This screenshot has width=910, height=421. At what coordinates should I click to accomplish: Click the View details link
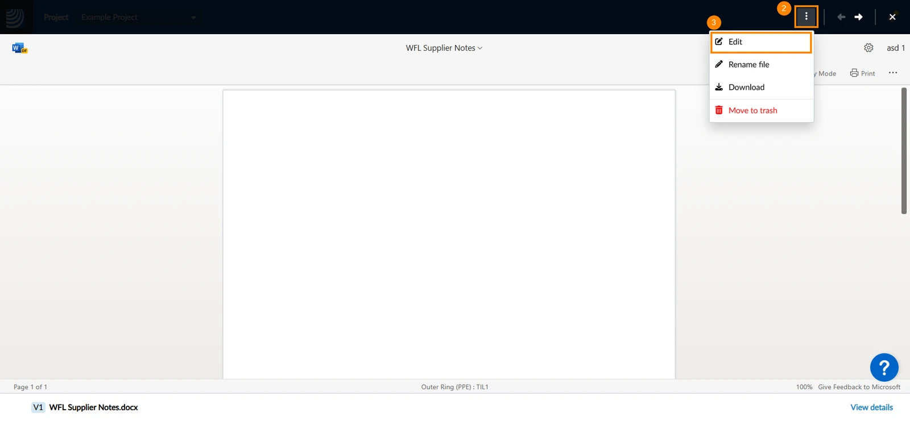pyautogui.click(x=871, y=407)
